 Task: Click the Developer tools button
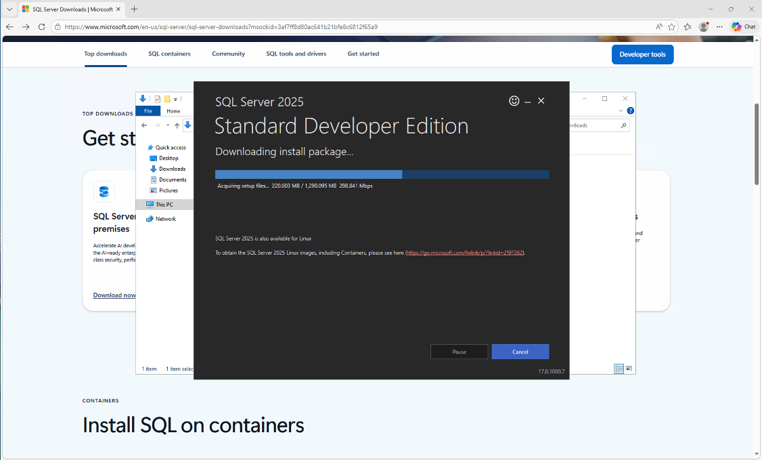point(642,54)
